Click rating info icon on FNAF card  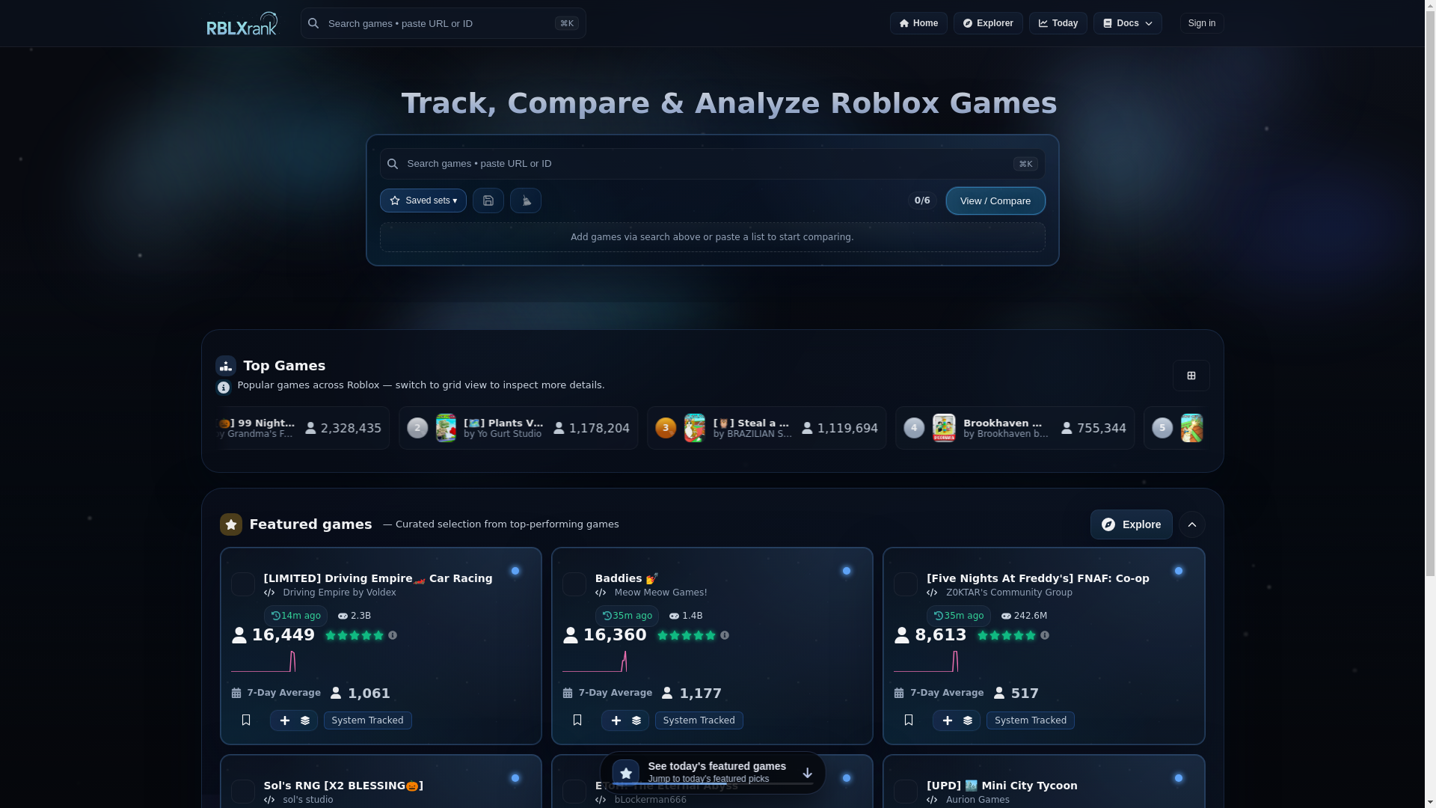click(x=1045, y=635)
